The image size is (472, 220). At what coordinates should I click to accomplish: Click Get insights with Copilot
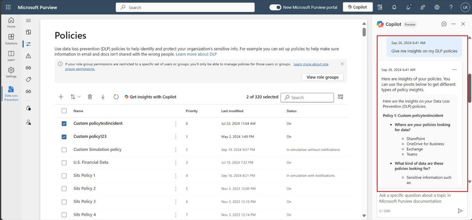click(x=150, y=97)
